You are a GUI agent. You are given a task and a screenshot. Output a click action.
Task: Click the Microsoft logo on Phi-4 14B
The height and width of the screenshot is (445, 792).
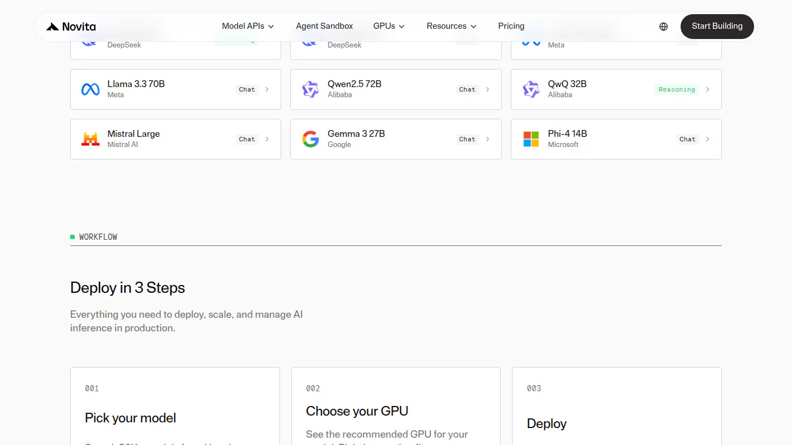(x=531, y=139)
